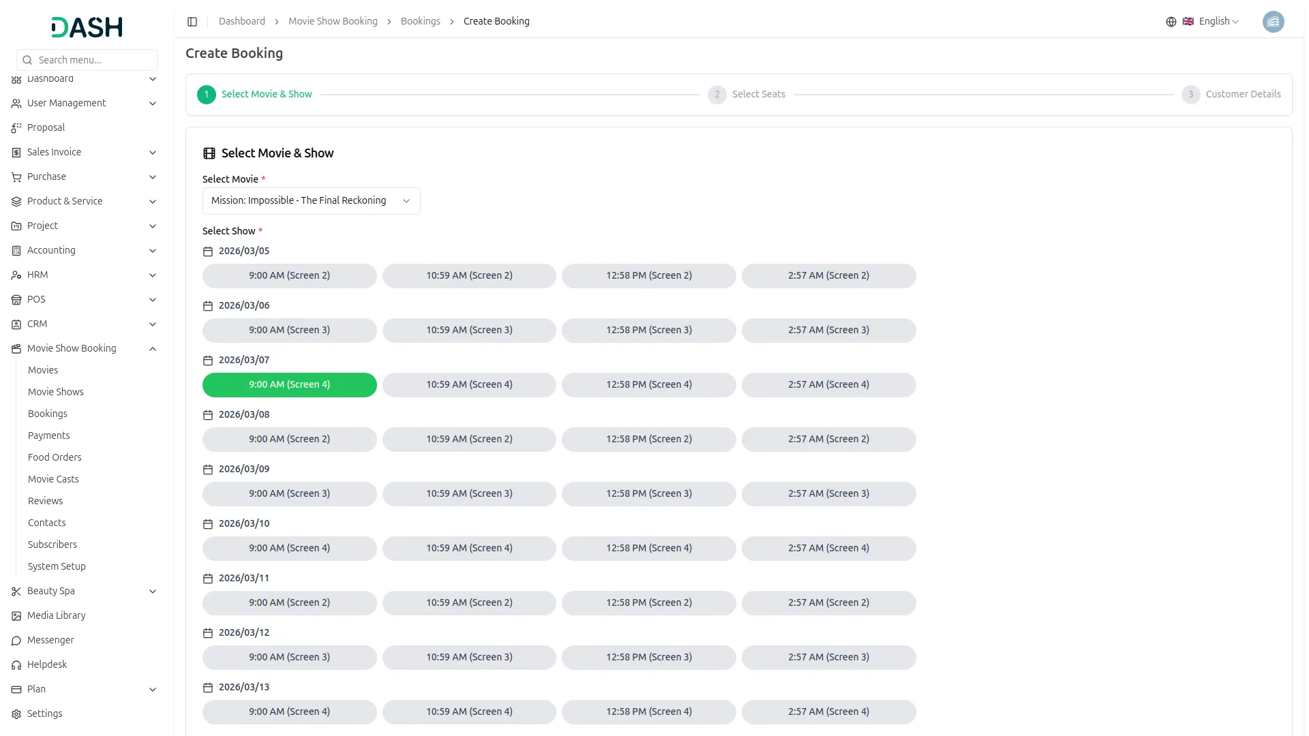The image size is (1309, 736).
Task: Click the Helpdesk icon in sidebar
Action: point(16,664)
